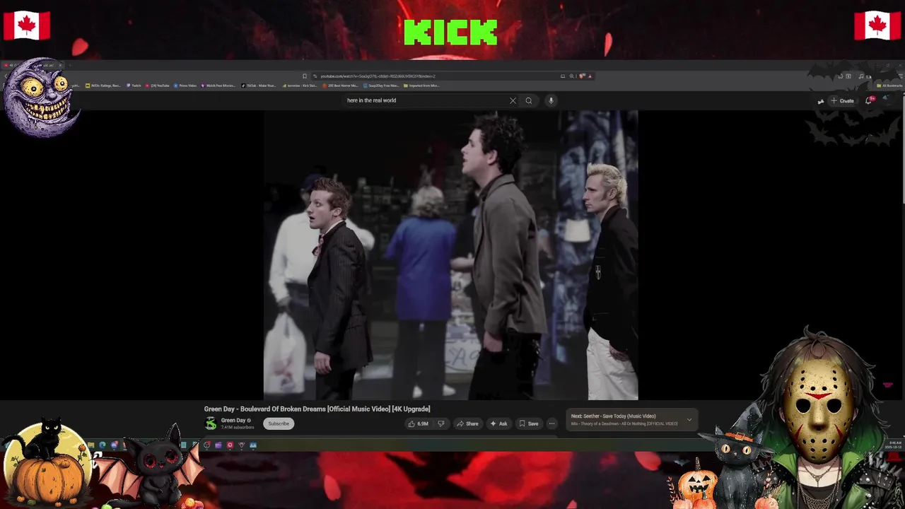Open the (24) YouTube bookmark
The image size is (905, 509).
click(x=158, y=86)
